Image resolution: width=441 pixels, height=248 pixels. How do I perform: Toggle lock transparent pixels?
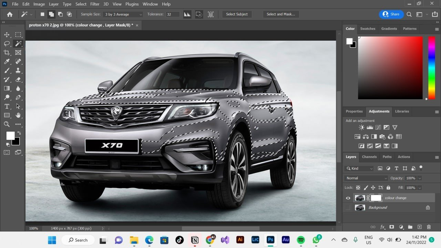click(x=358, y=188)
